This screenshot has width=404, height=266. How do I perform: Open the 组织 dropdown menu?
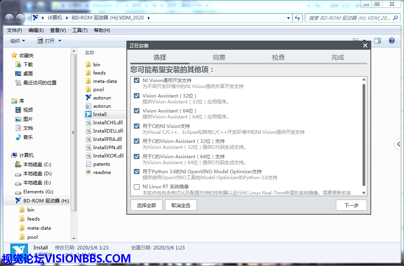click(17, 41)
